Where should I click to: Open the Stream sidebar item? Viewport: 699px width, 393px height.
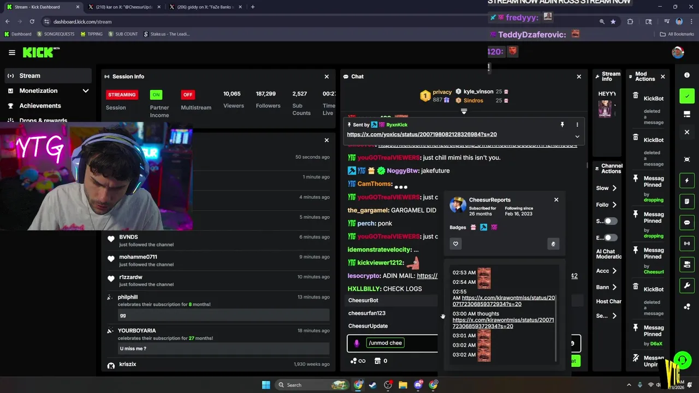(x=48, y=76)
